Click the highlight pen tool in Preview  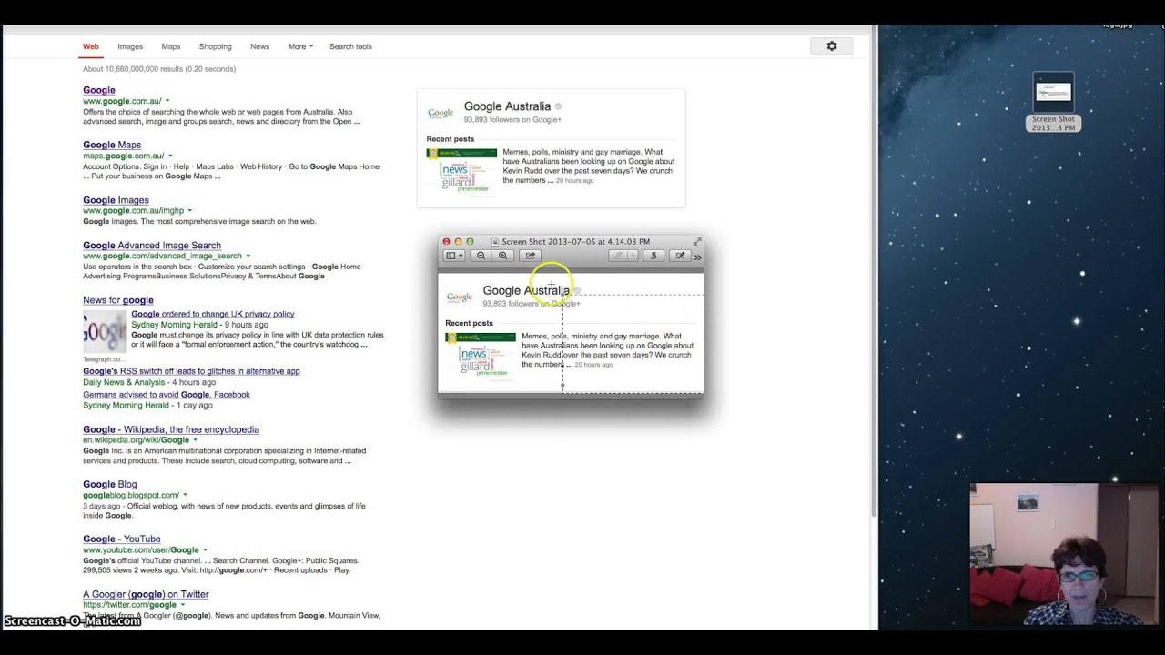(618, 256)
